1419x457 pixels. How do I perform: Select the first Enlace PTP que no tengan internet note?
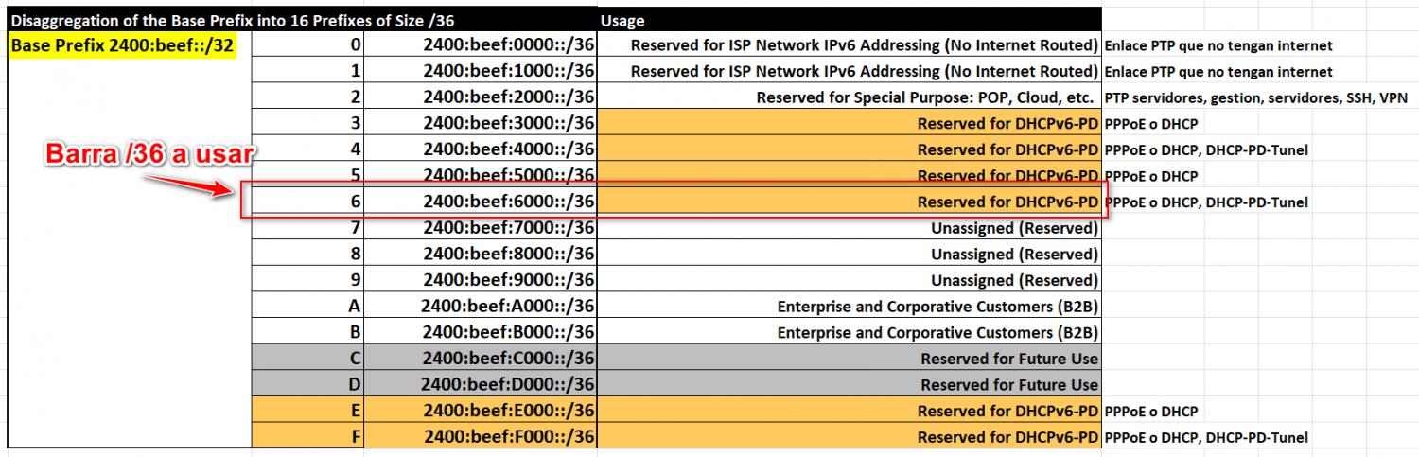1218,45
